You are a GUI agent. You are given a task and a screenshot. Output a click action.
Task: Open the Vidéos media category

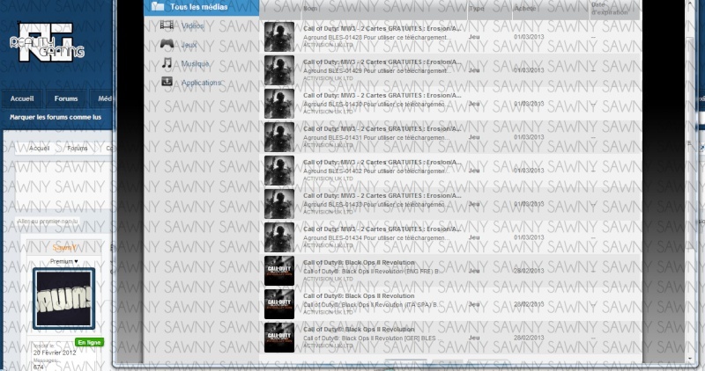pyautogui.click(x=182, y=25)
